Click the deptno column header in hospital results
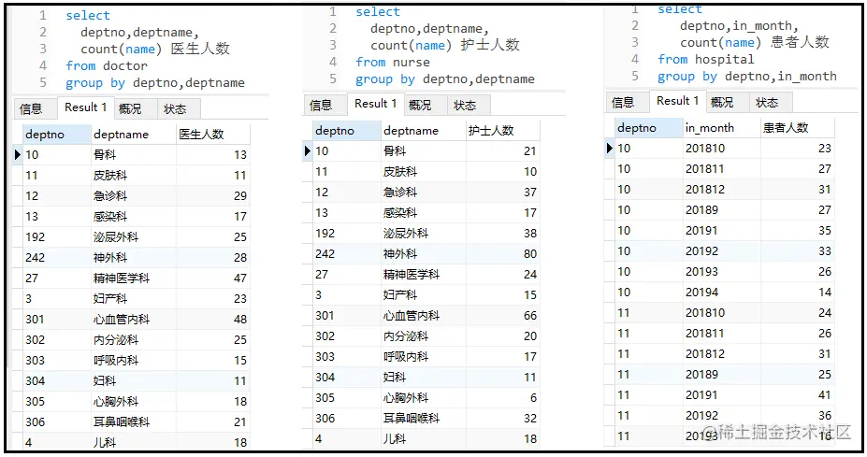Screen dimensions: 867x457 point(648,128)
